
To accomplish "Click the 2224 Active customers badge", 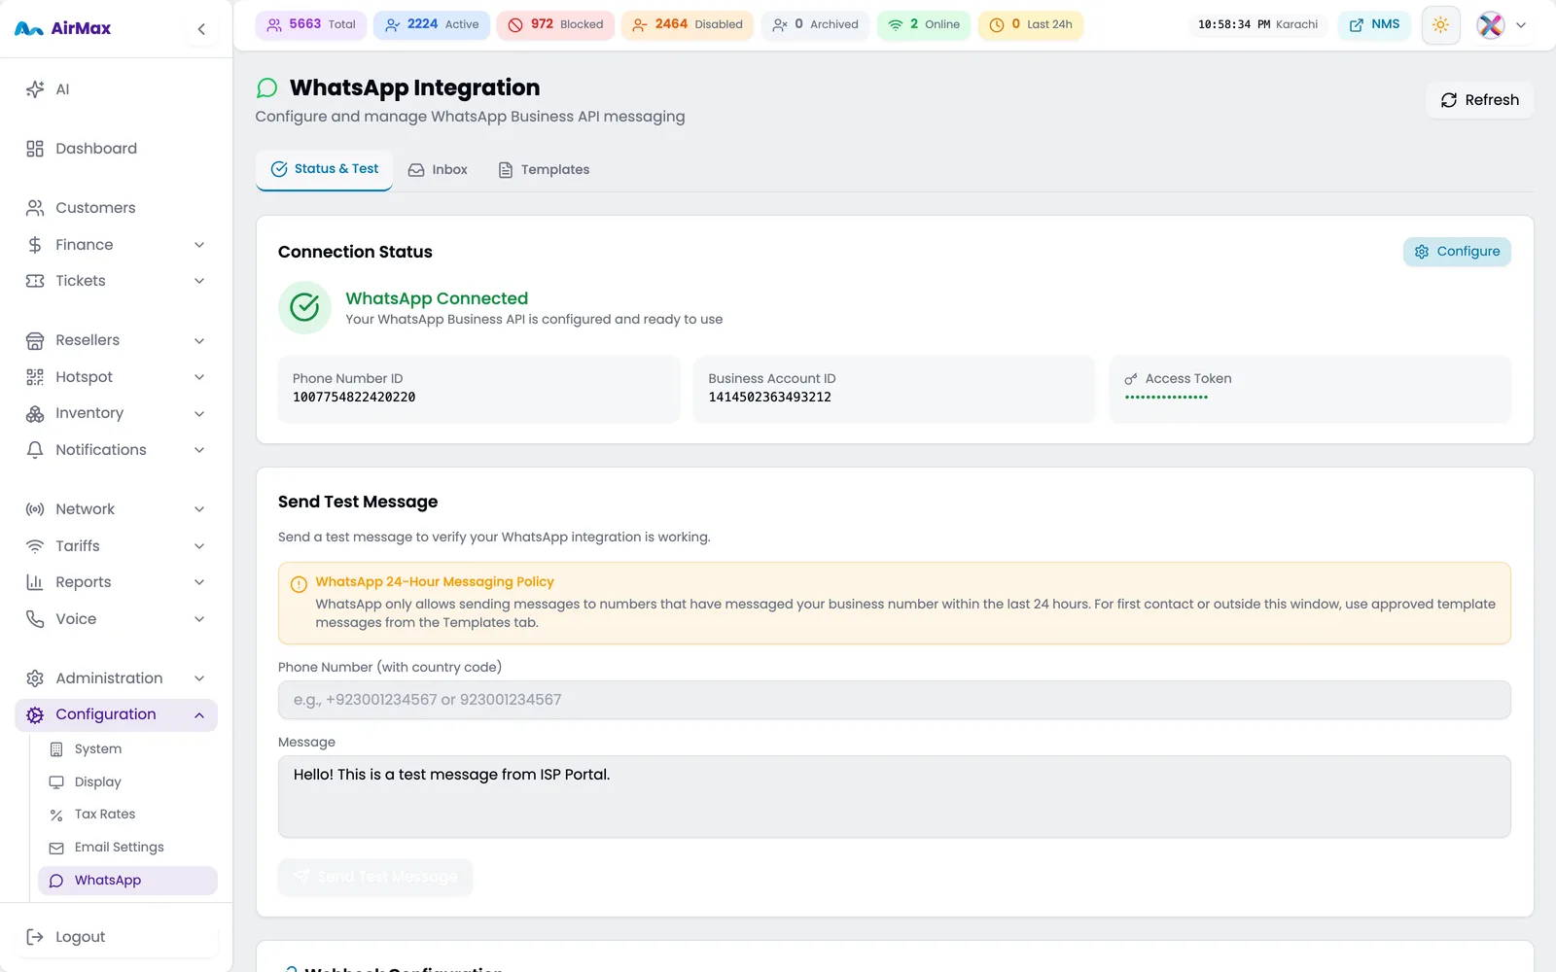I will click(432, 25).
